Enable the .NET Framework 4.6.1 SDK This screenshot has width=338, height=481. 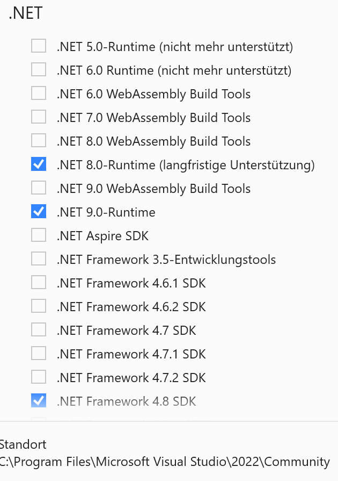click(38, 282)
